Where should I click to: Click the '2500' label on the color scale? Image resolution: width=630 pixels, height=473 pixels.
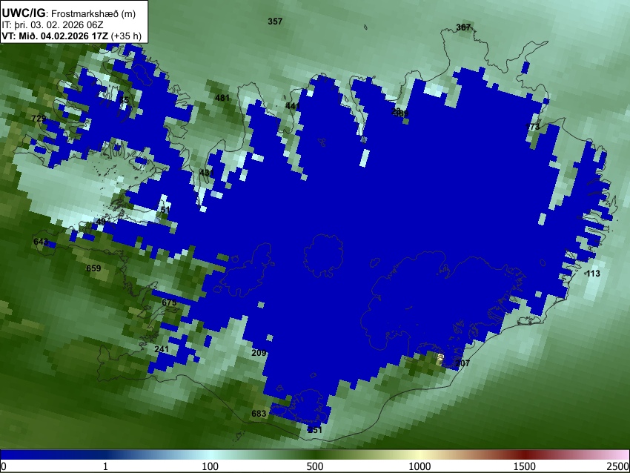point(618,466)
